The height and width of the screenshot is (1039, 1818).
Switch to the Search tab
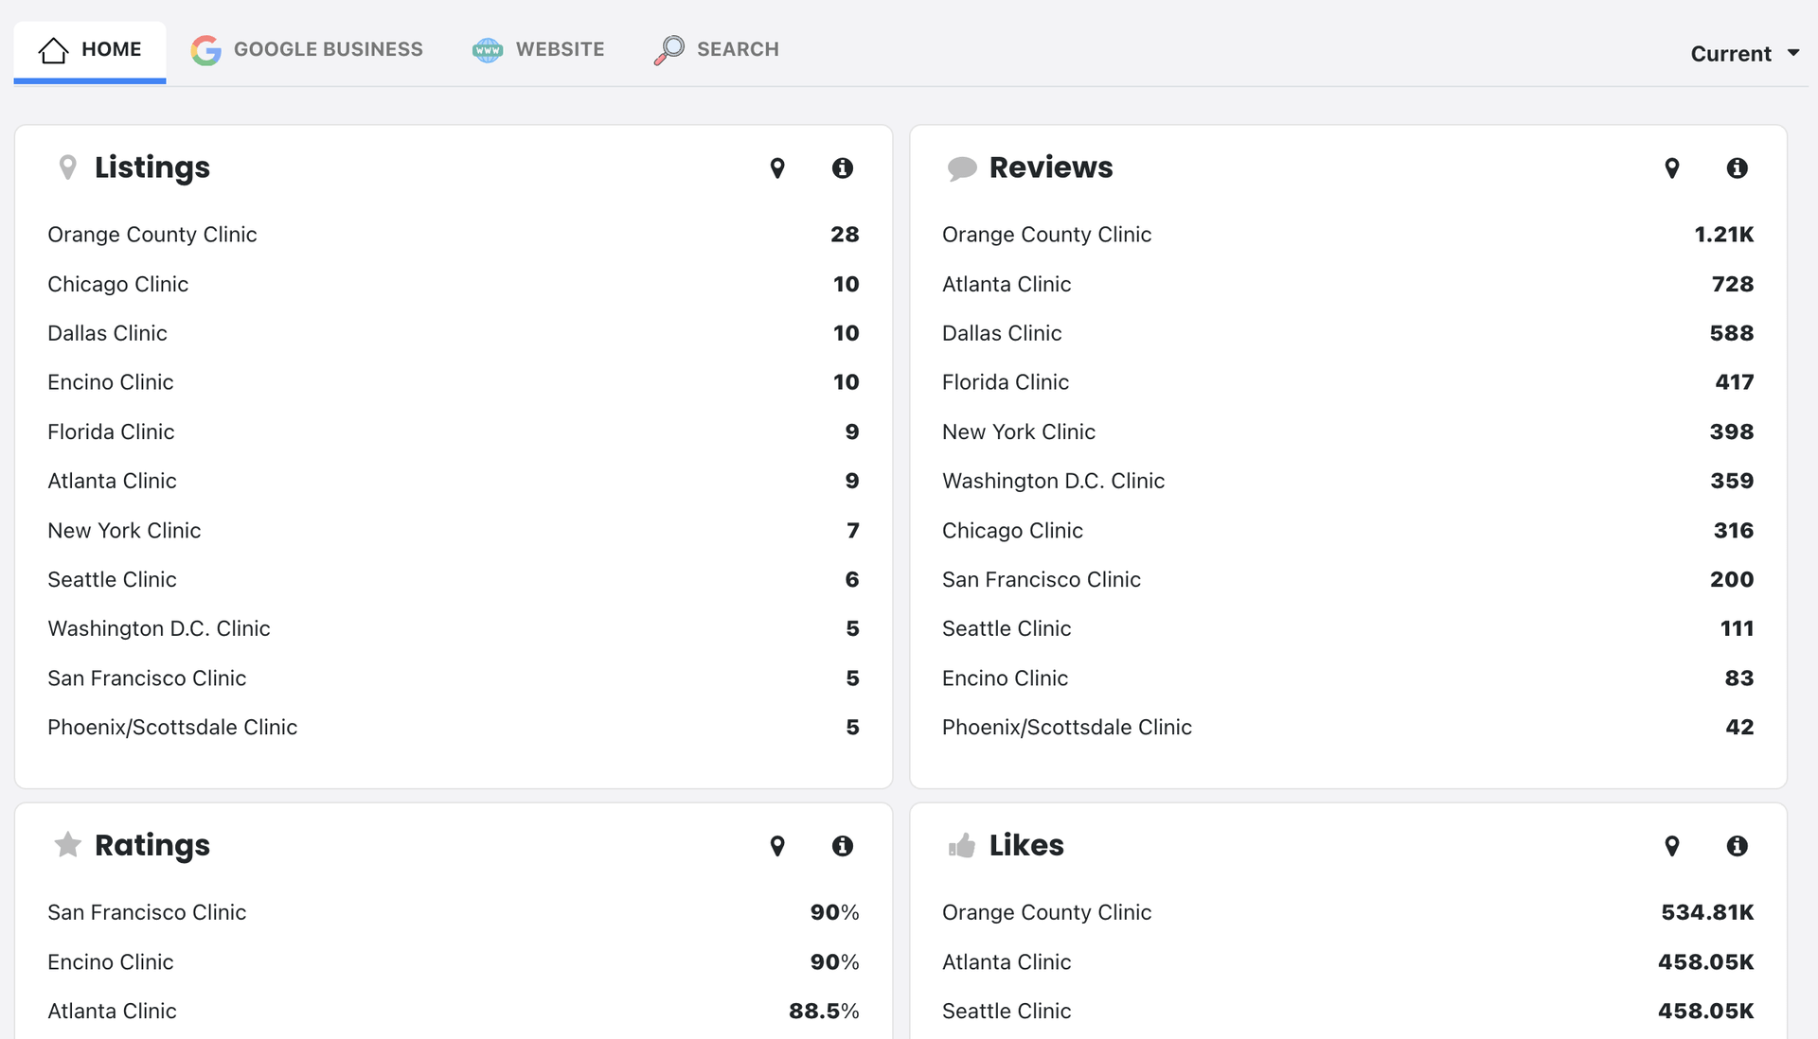718,48
